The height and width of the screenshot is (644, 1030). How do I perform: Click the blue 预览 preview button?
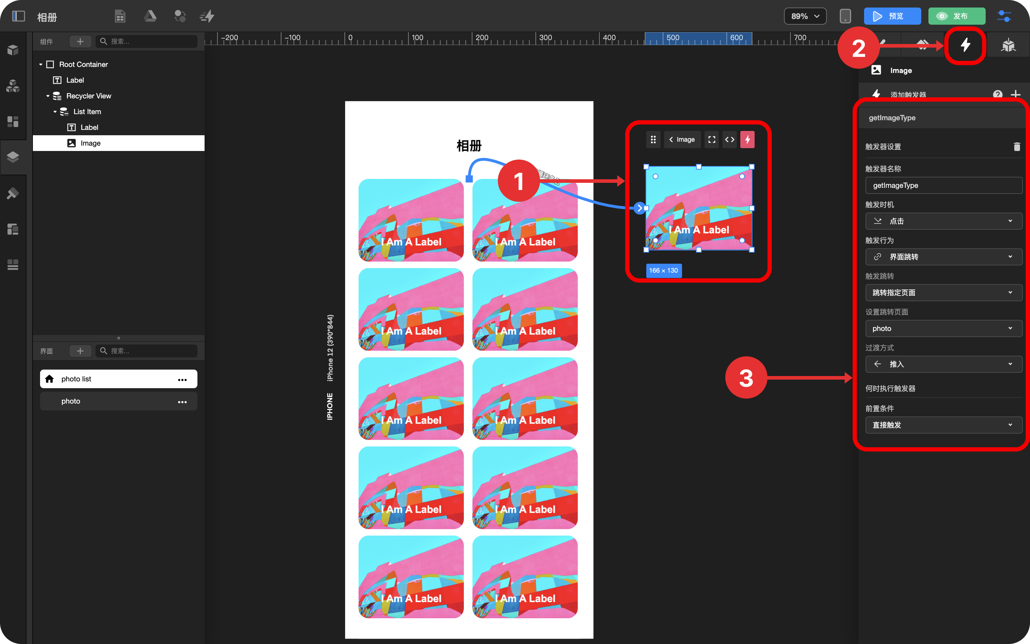click(x=892, y=16)
